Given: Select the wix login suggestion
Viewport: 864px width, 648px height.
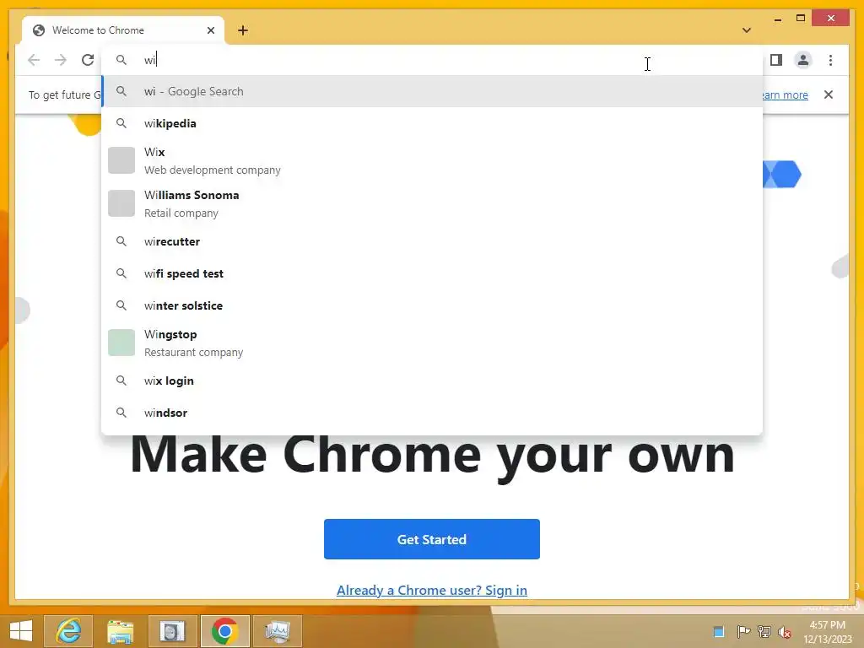Looking at the screenshot, I should [432, 381].
